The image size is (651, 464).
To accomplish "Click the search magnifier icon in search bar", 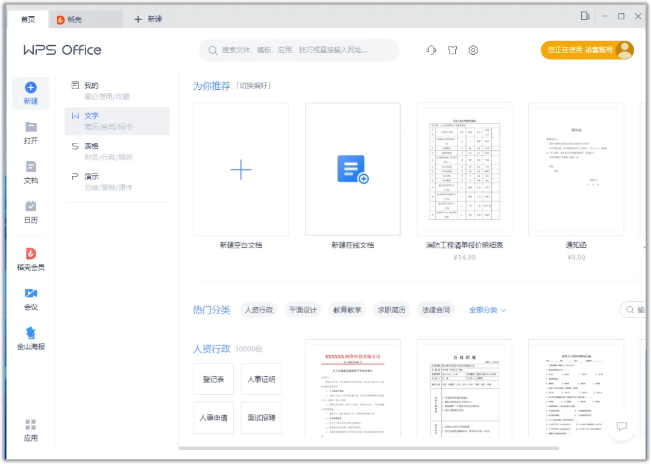I will (x=213, y=50).
